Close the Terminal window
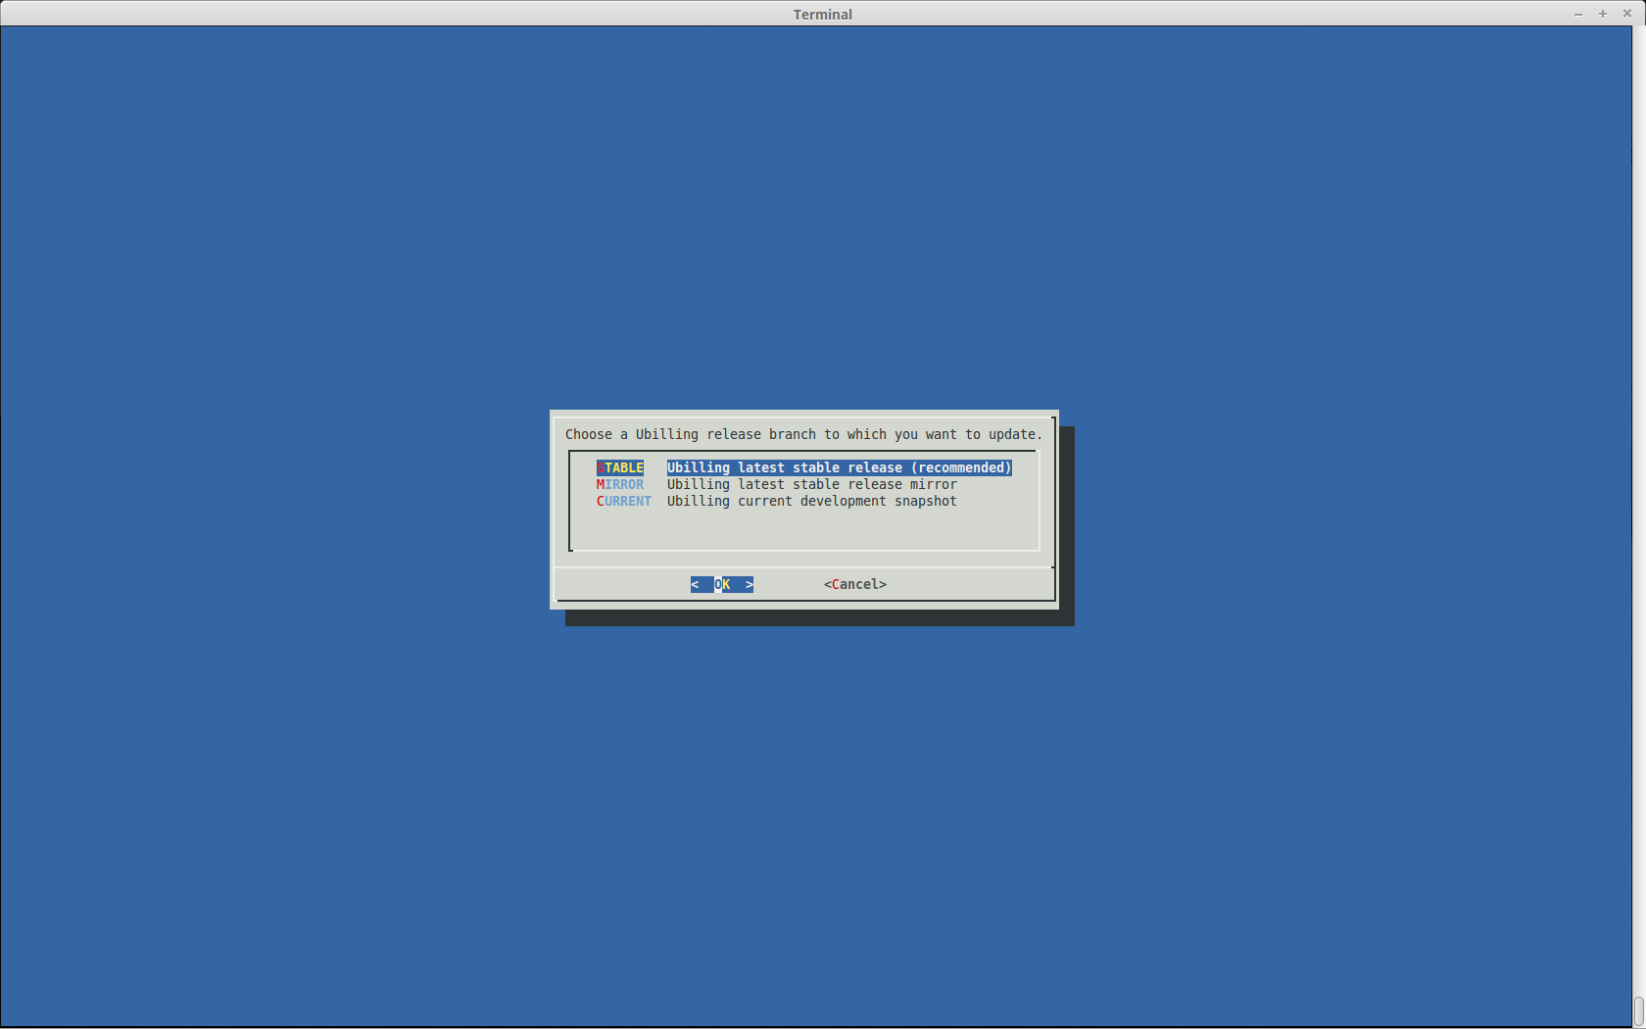This screenshot has height=1029, width=1646. coord(1627,14)
